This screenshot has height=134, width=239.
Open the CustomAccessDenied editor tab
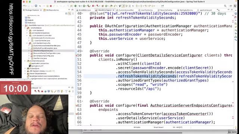tap(125, 10)
